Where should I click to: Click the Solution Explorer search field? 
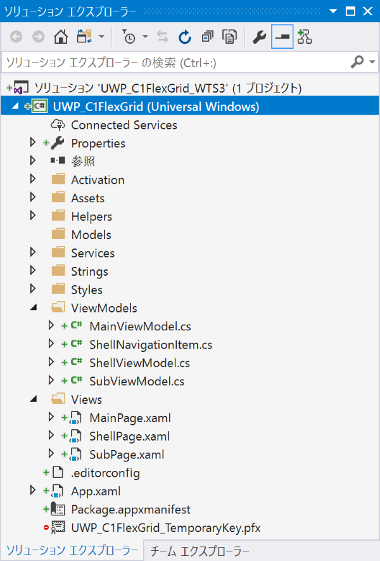point(175,63)
